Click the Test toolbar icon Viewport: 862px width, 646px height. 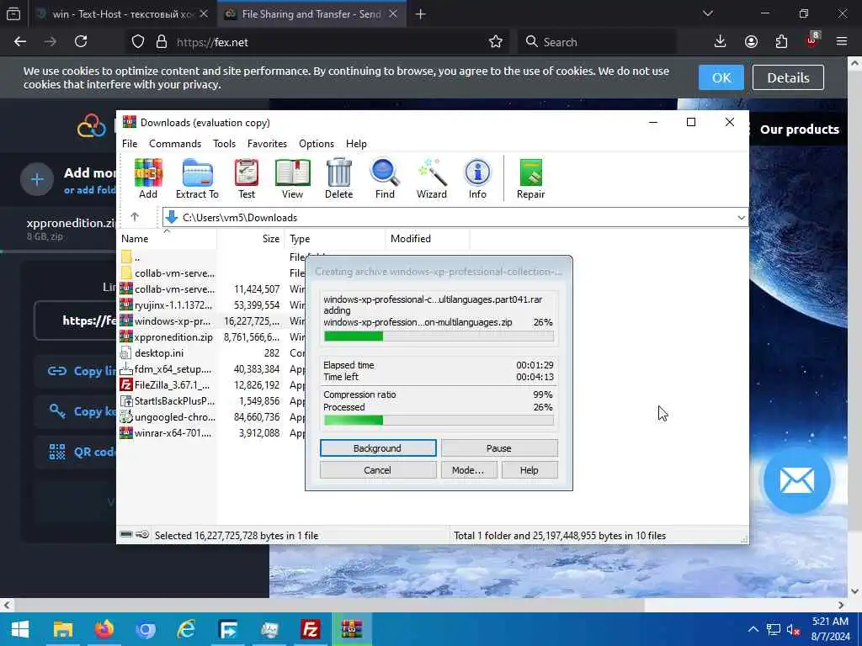click(x=247, y=178)
